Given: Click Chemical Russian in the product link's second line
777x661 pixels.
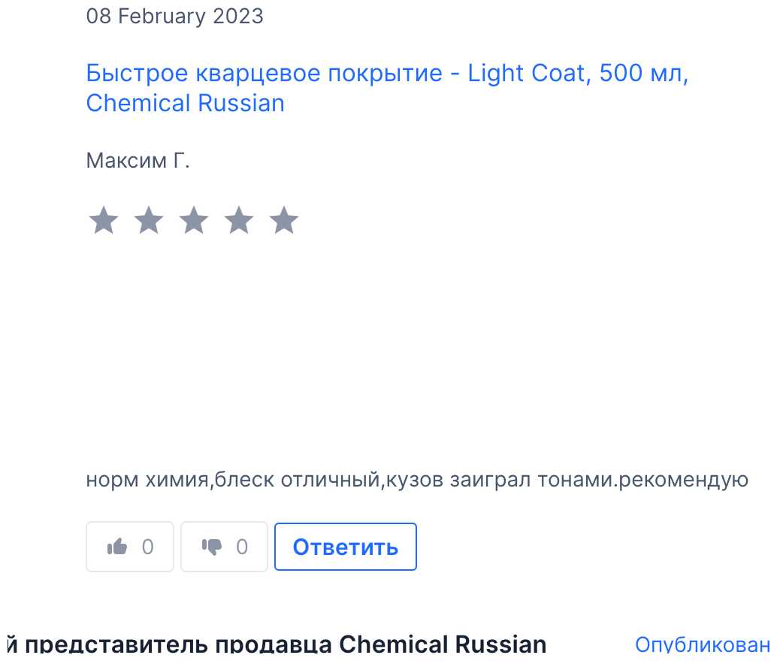Looking at the screenshot, I should point(186,103).
